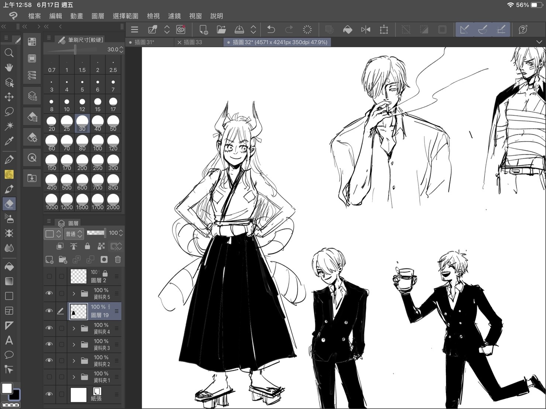Screen dimensions: 546x409
Task: Open the 圖層 menu
Action: pos(98,16)
